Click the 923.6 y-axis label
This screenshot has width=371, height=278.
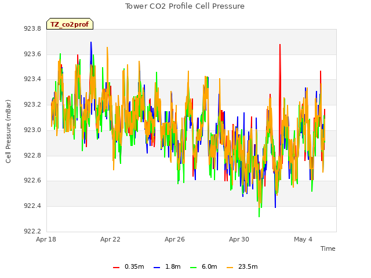coord(32,54)
